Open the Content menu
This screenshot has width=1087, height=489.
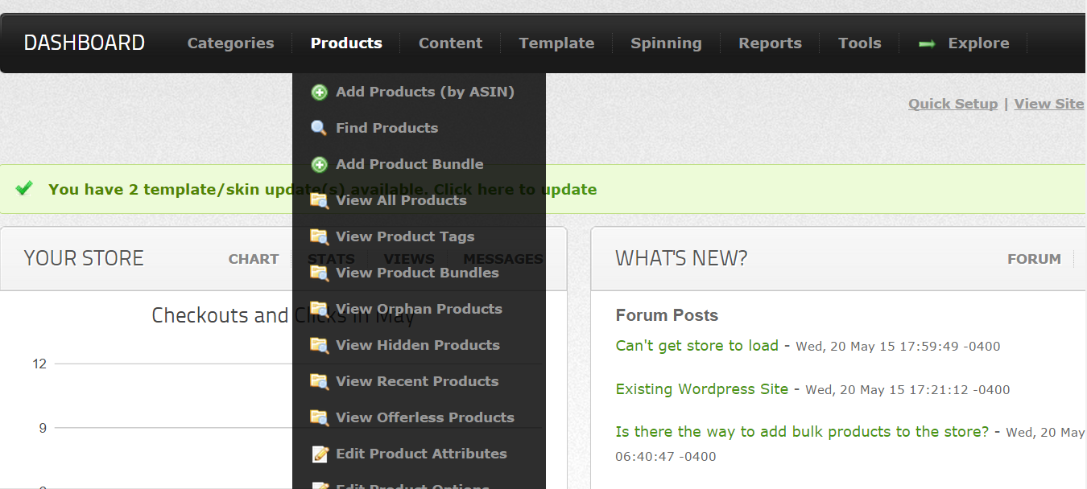(450, 43)
